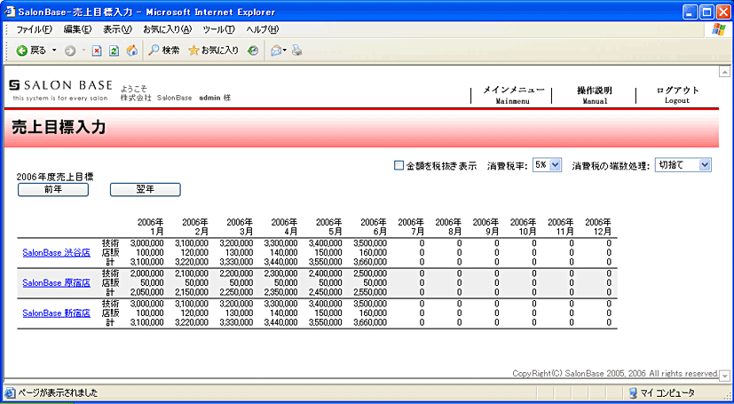This screenshot has height=404, width=734.
Task: Click 新宿店 計 value 3,550,000 for May
Action: (x=326, y=322)
